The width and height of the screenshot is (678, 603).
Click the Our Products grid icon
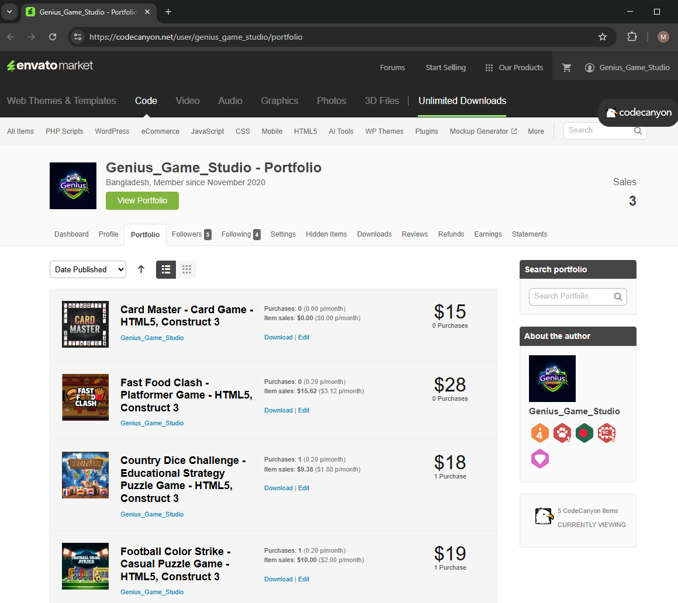pyautogui.click(x=489, y=67)
